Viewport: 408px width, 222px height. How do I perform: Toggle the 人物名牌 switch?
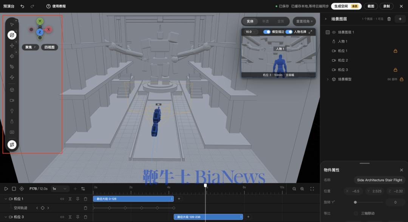289,32
